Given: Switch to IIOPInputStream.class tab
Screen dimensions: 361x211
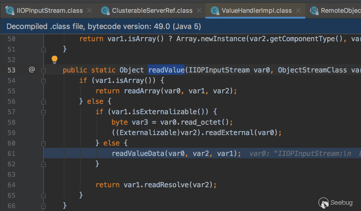Looking at the screenshot, I should (50, 11).
